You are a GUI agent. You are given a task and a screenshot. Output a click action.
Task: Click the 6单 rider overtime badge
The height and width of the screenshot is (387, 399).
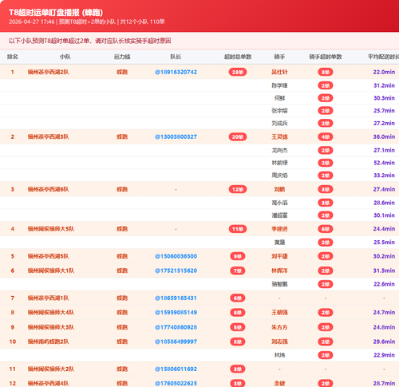pos(326,229)
